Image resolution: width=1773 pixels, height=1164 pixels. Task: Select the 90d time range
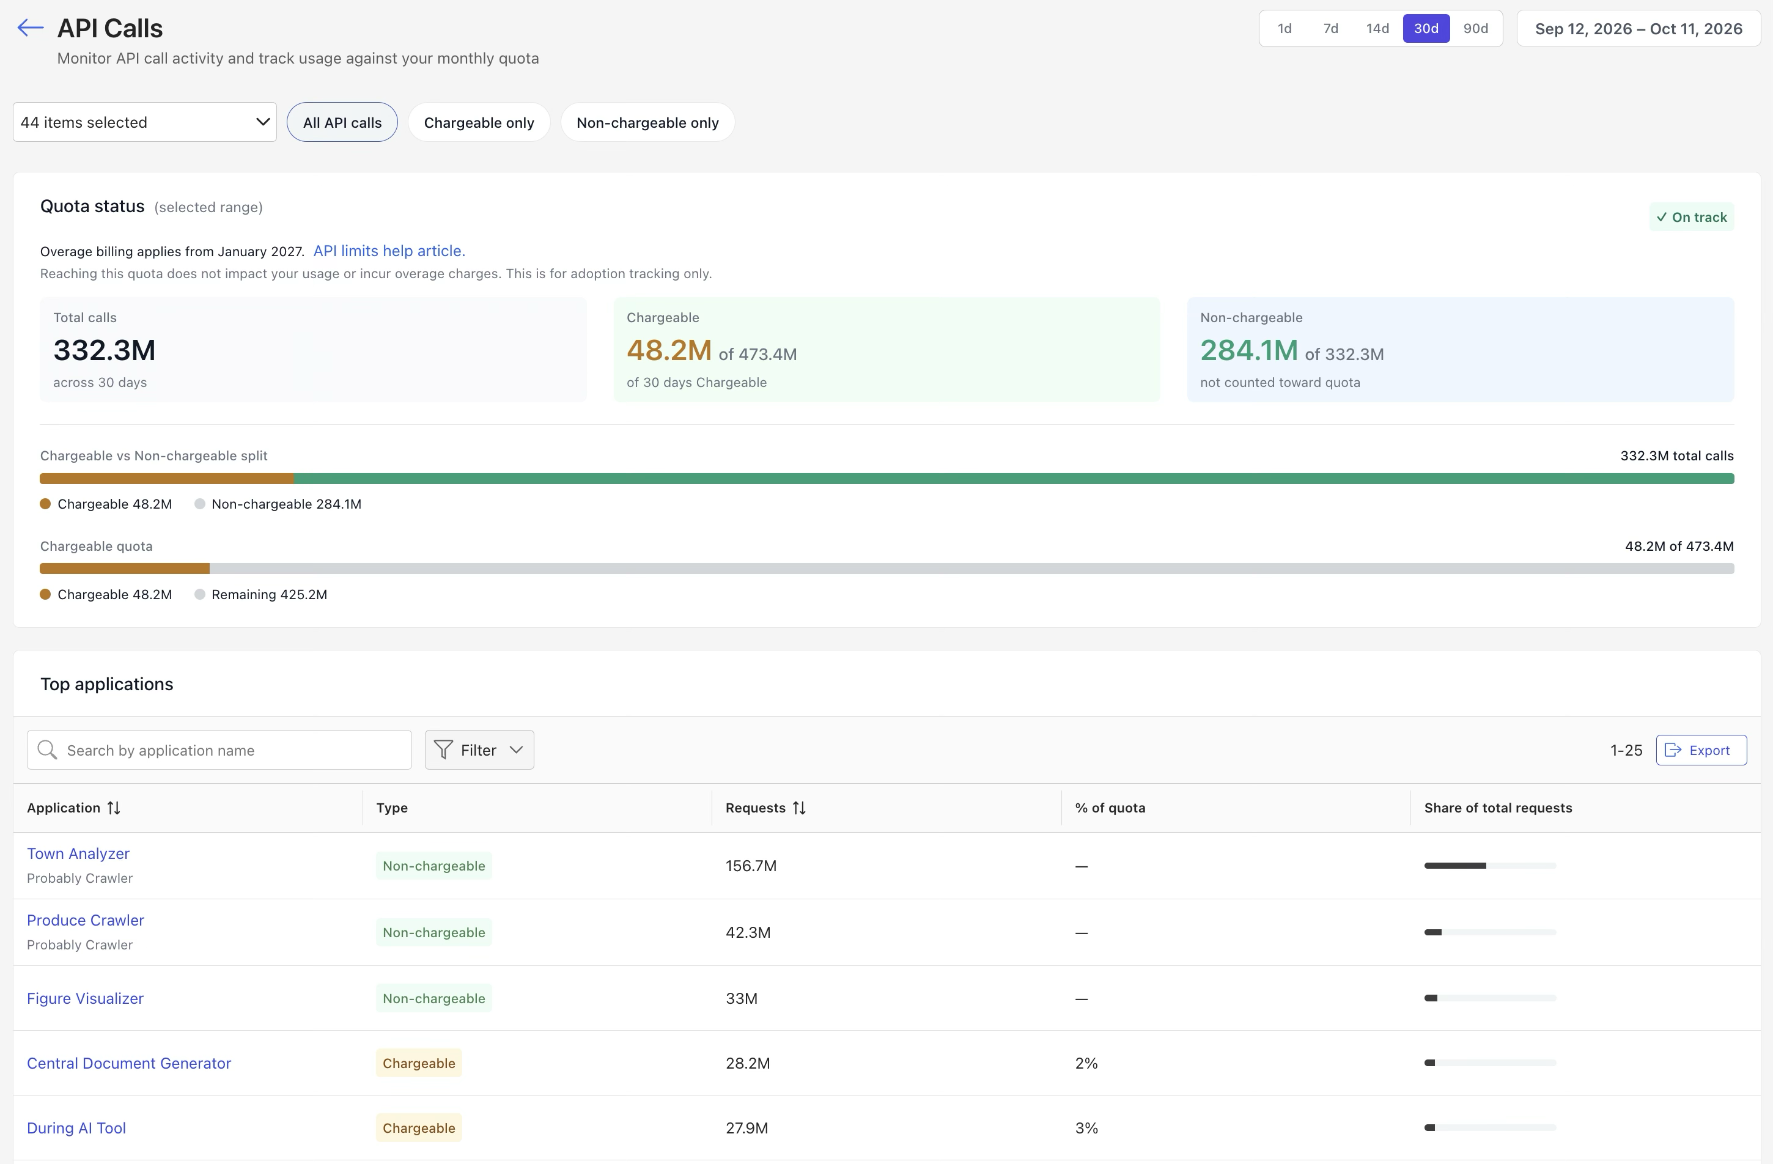click(1475, 28)
